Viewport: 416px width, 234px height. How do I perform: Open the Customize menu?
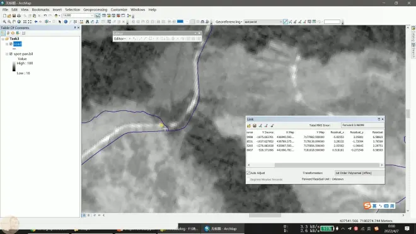[119, 9]
